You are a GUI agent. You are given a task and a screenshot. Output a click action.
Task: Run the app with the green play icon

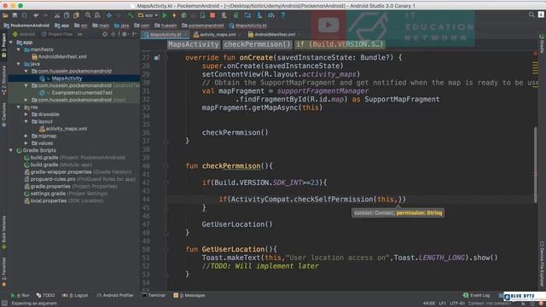165,15
